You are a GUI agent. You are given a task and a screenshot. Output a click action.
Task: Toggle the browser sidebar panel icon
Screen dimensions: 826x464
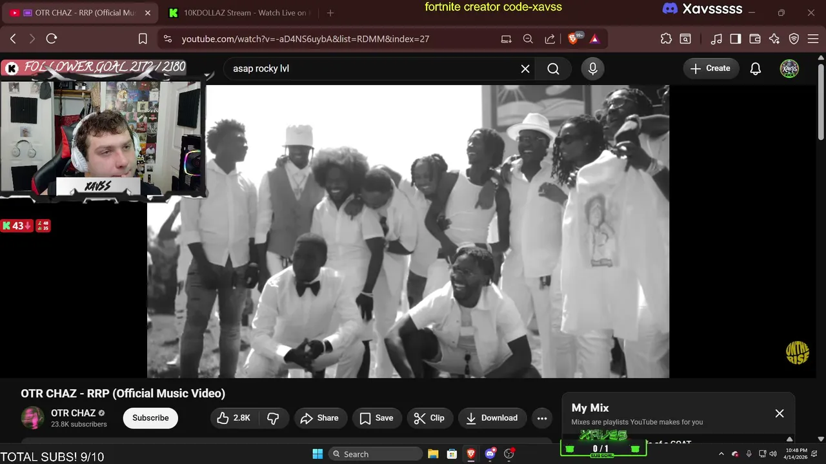tap(736, 39)
